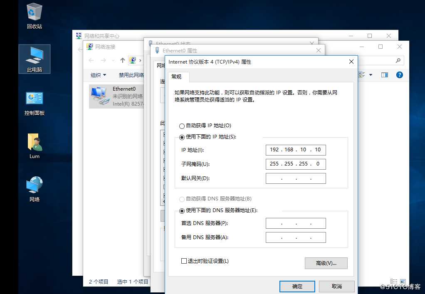Toggle the preview pane icon
This screenshot has width=425, height=294.
pos(384,75)
